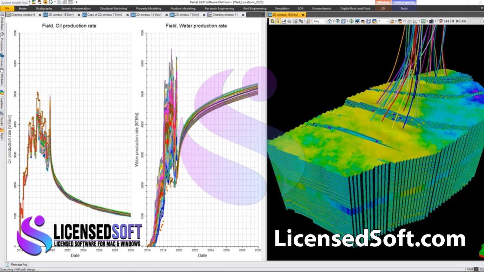This screenshot has width=484, height=272.
Task: Click the 'Oil production rate [STB/d]' axis label
Action: pos(9,139)
